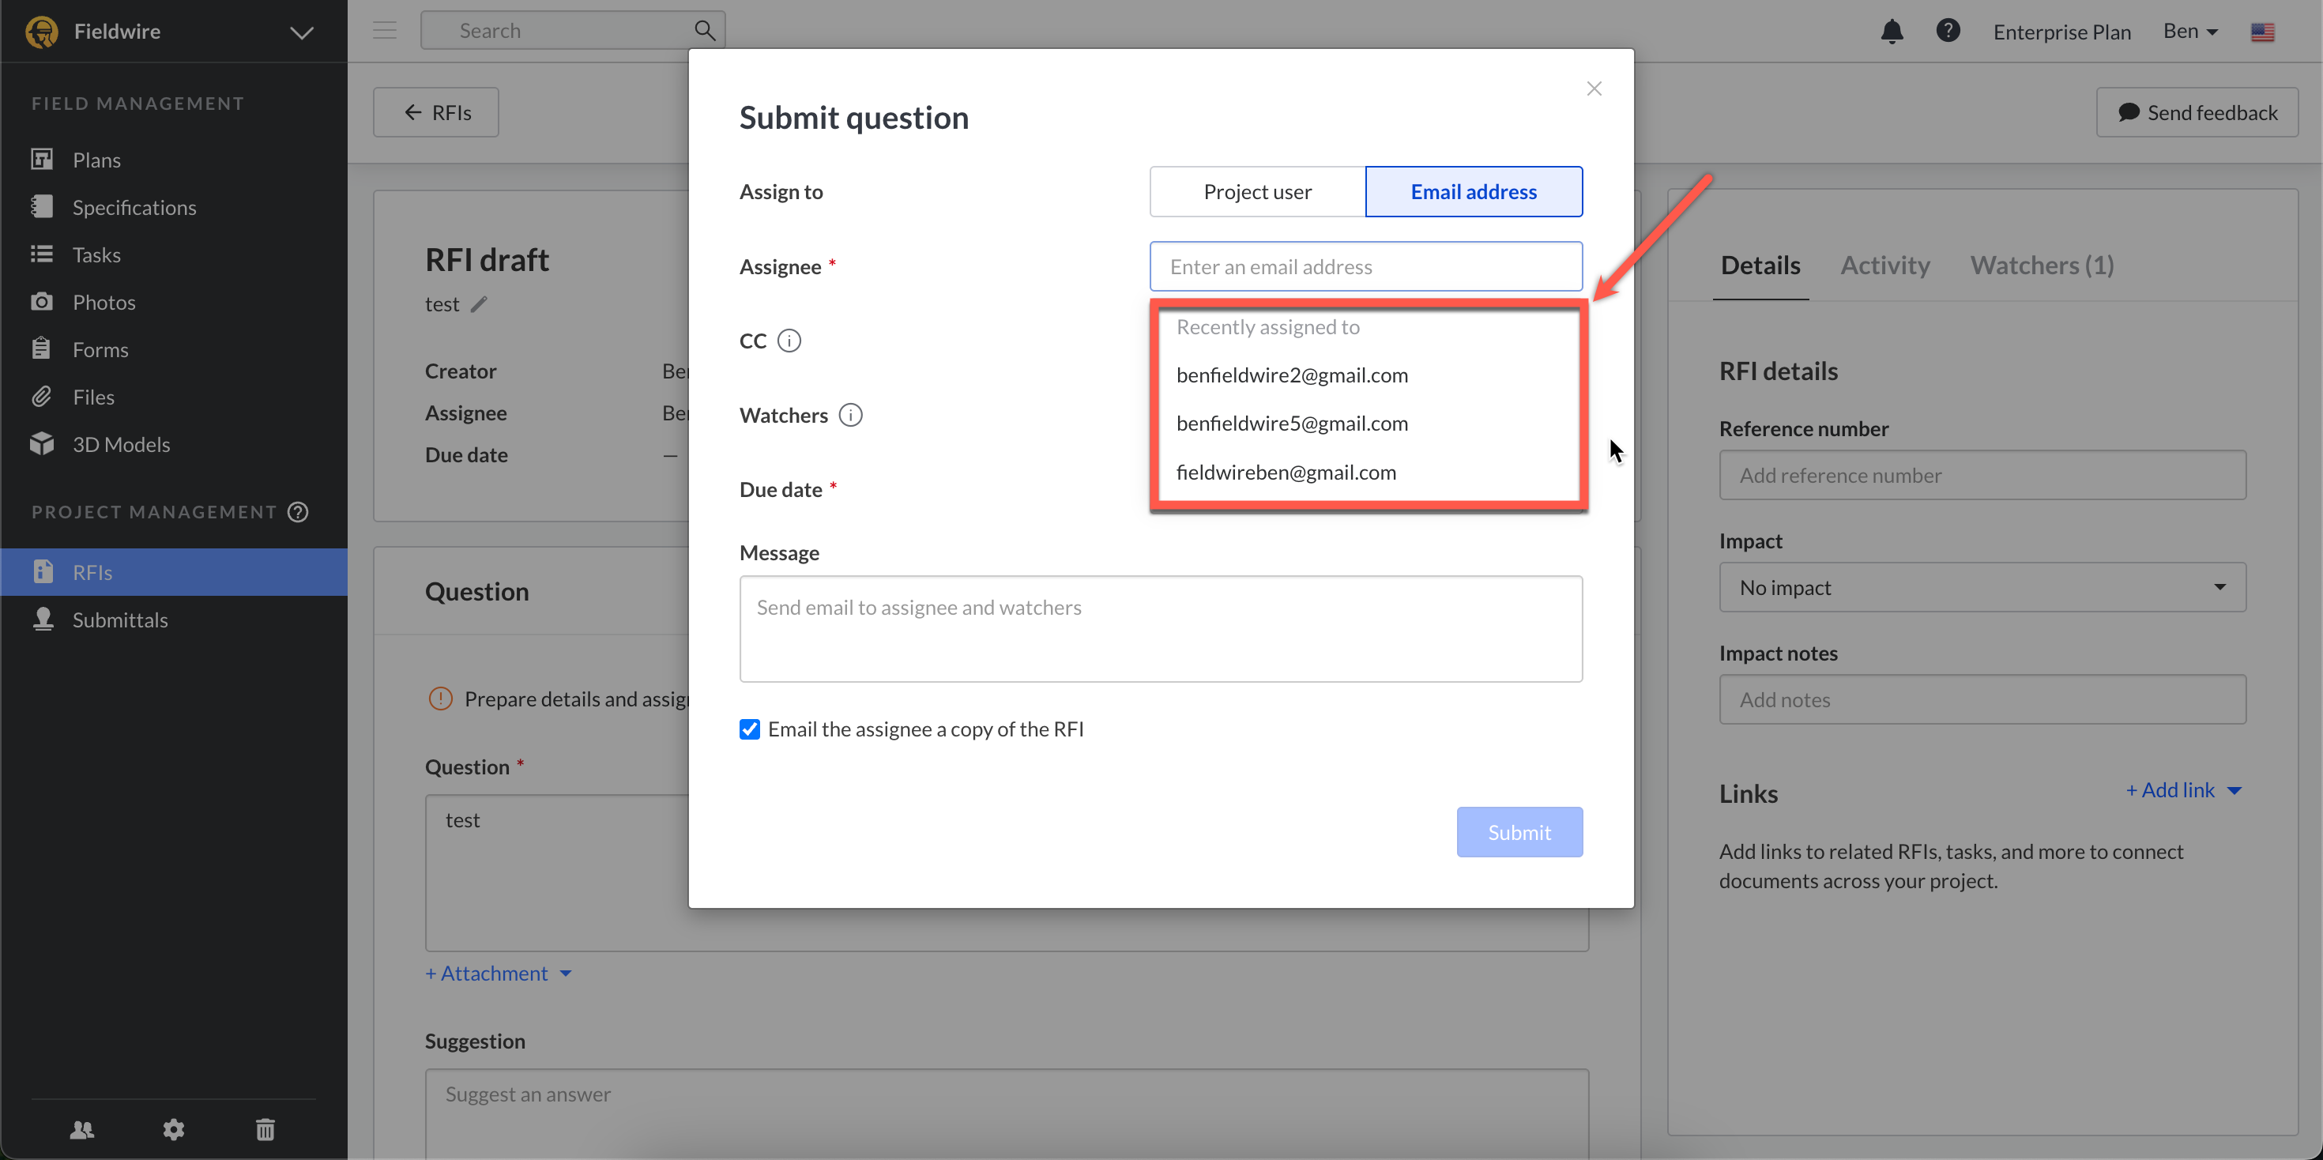The height and width of the screenshot is (1160, 2323).
Task: Click the Submit button
Action: coord(1519,831)
